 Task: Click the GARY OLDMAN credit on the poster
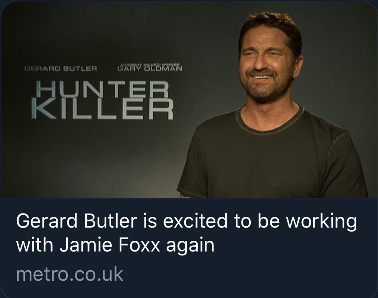149,69
